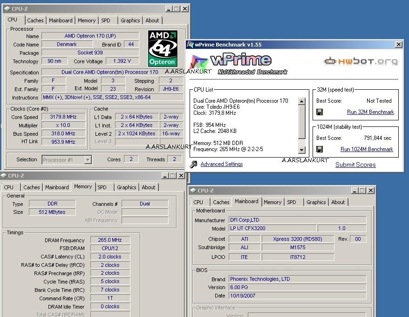Image resolution: width=409 pixels, height=317 pixels.
Task: Click the Code Name Denmark value
Action: coord(67,44)
